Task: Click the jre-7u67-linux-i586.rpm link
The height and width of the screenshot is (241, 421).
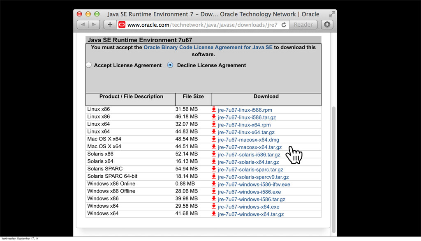Action: pos(245,110)
